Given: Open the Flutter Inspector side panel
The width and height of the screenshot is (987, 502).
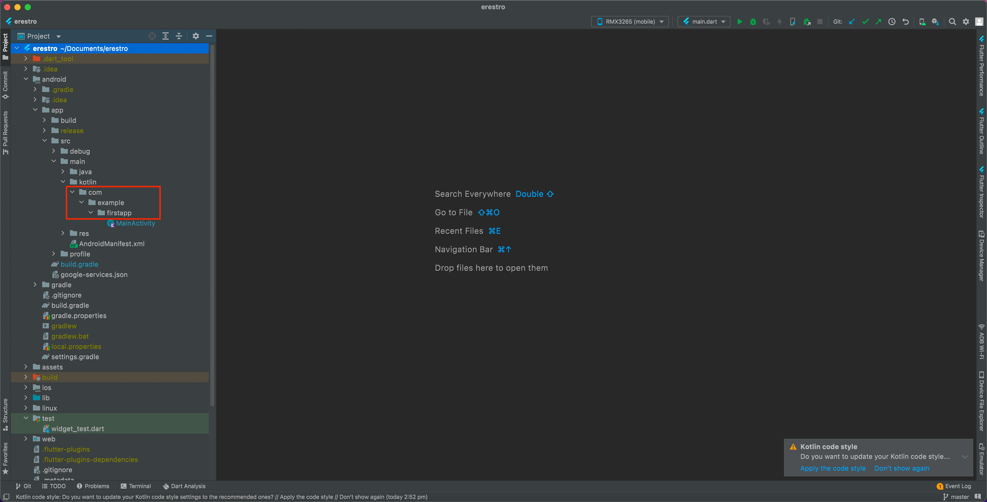Looking at the screenshot, I should (x=981, y=192).
